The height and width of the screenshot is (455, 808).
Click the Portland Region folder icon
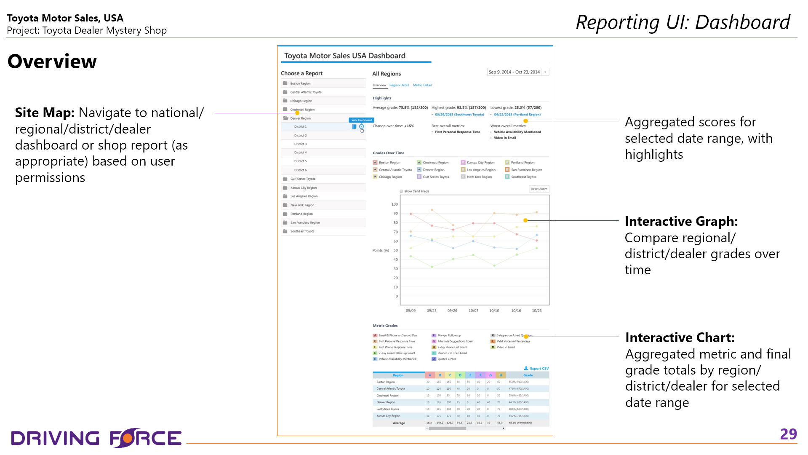coord(285,214)
